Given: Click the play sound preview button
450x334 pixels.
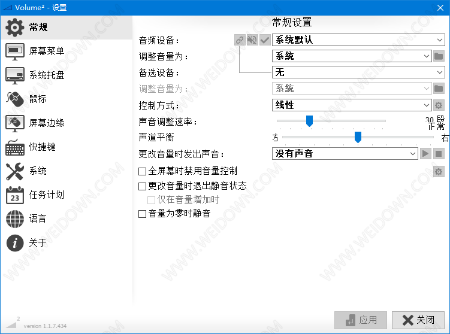Looking at the screenshot, I should click(x=425, y=154).
